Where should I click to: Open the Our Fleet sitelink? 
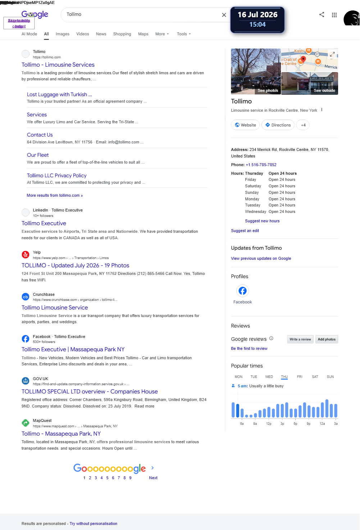(x=38, y=155)
